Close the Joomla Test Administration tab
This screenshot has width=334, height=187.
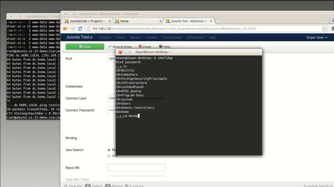tap(211, 21)
